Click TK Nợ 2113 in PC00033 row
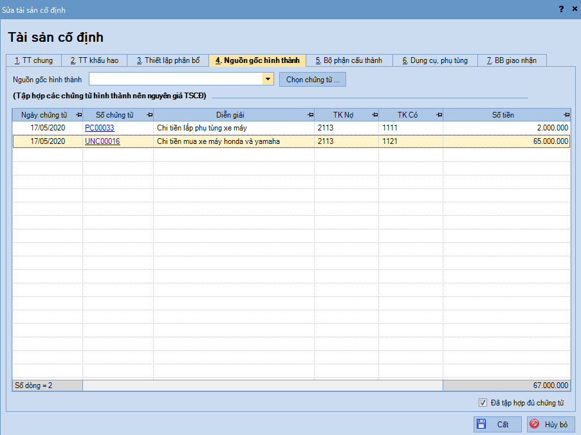Screen dimensions: 581x435 click(x=346, y=128)
